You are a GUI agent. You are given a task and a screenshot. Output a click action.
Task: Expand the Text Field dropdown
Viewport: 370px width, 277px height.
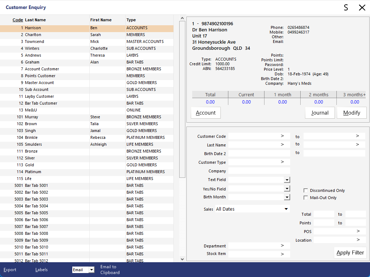pos(287,180)
